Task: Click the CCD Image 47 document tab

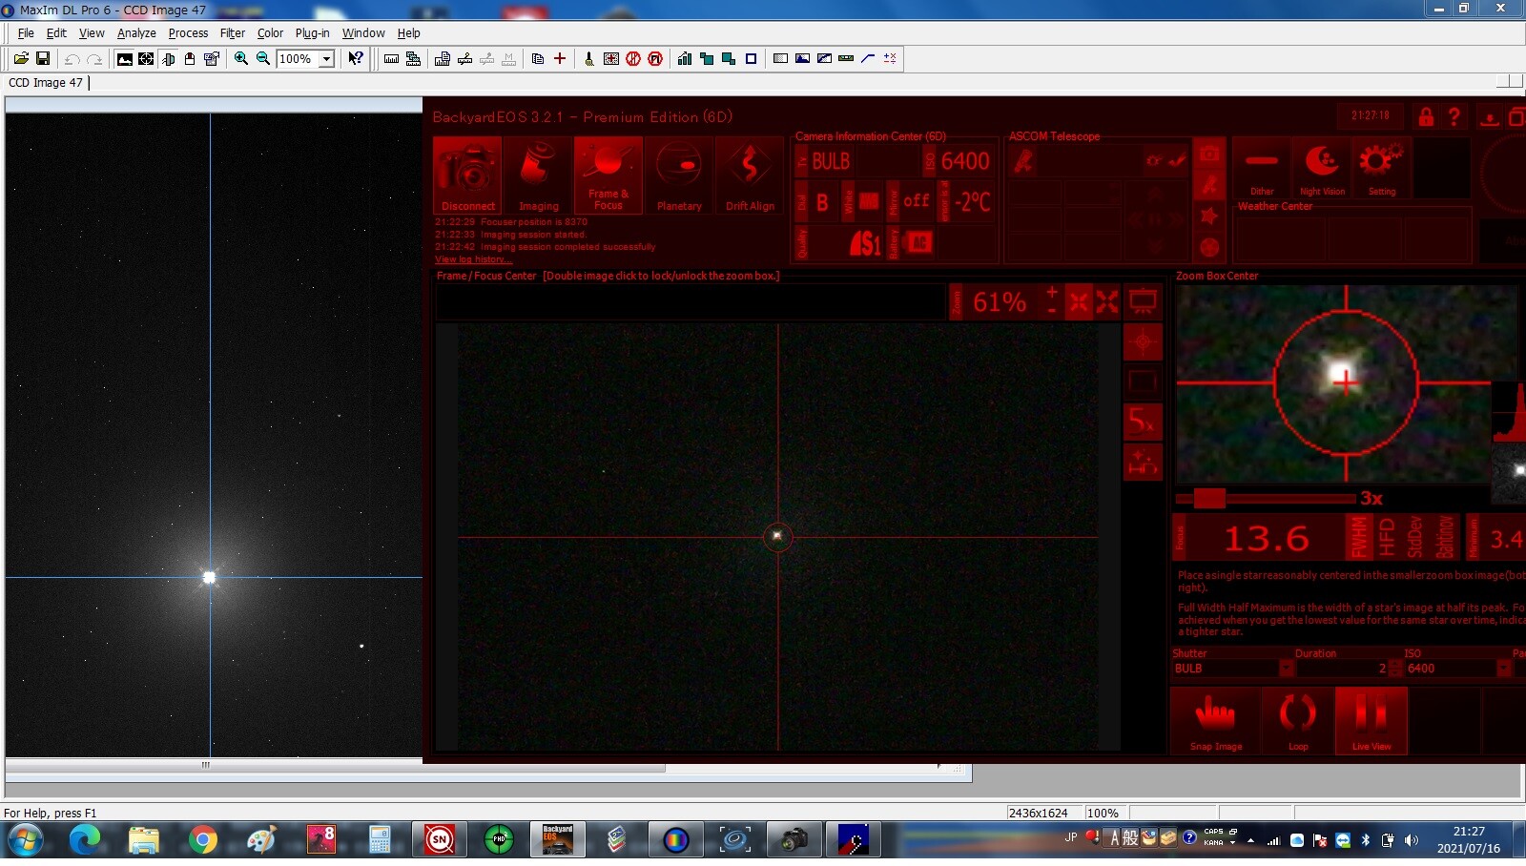Action: pos(46,83)
